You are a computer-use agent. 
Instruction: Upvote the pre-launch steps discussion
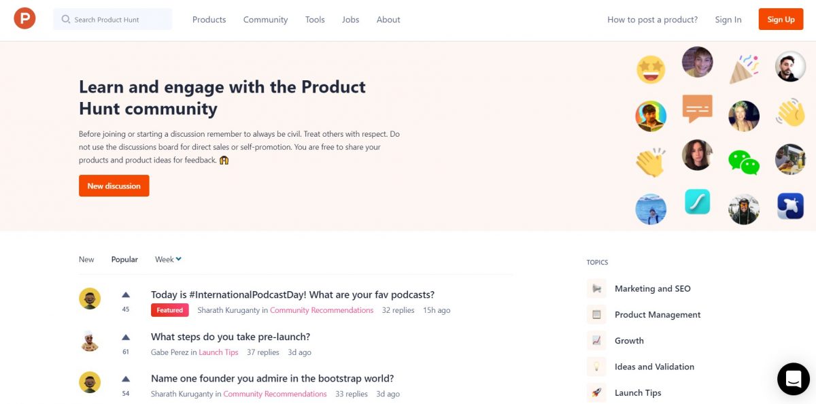[x=126, y=337]
